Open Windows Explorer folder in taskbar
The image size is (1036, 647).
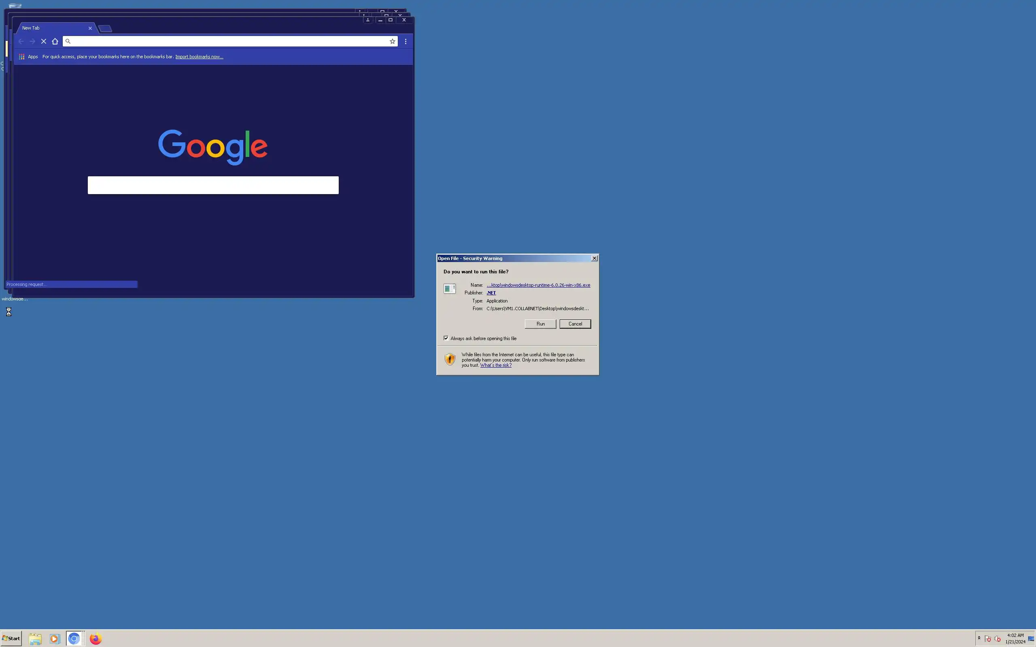coord(35,639)
